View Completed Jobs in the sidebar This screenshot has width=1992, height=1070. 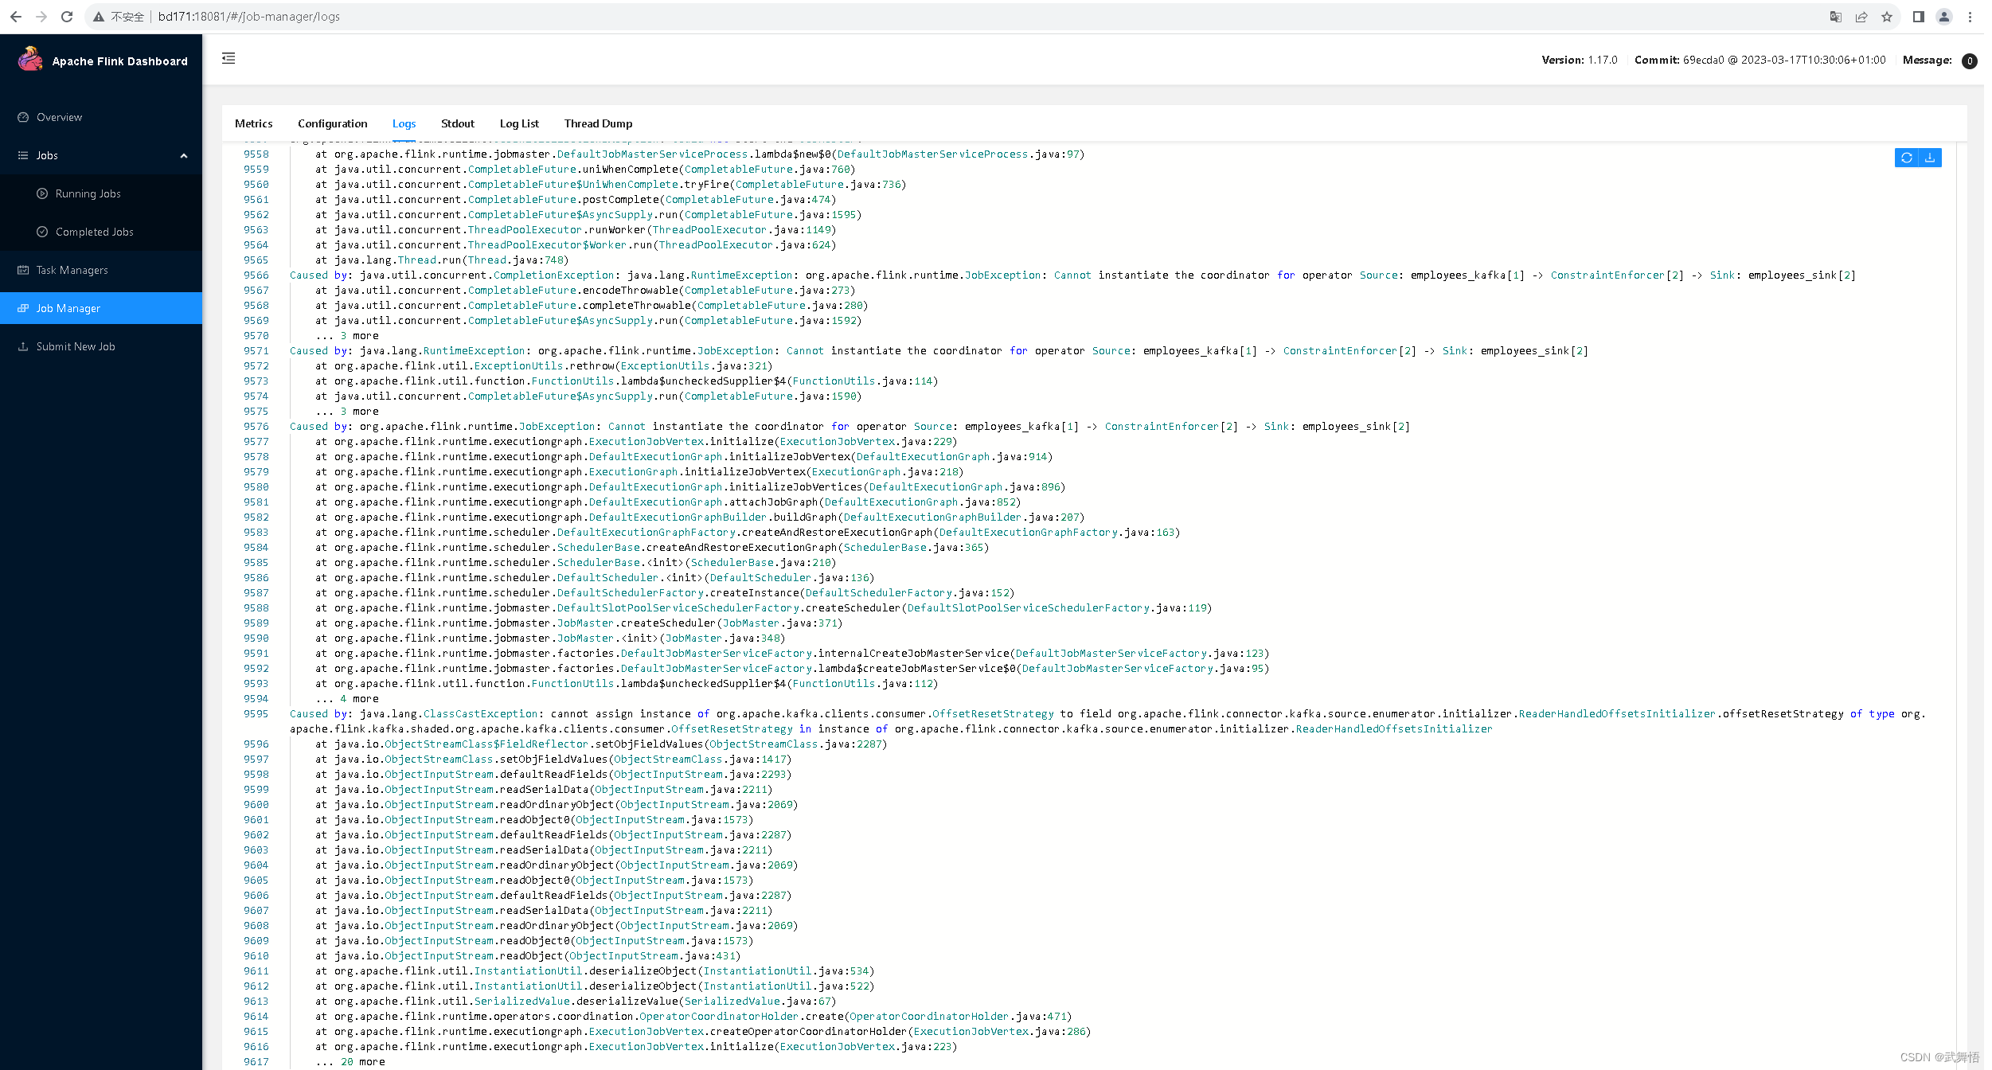coord(95,232)
